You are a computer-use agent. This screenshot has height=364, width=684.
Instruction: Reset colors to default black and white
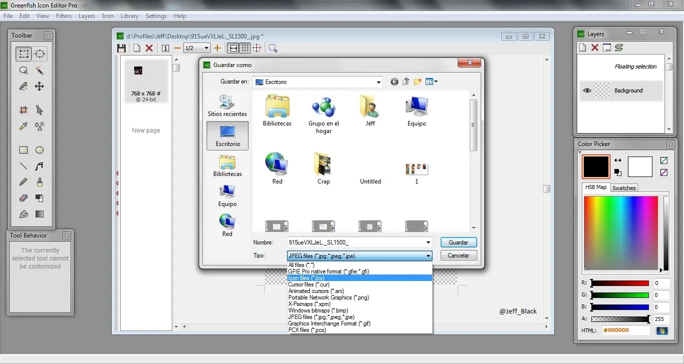point(618,172)
